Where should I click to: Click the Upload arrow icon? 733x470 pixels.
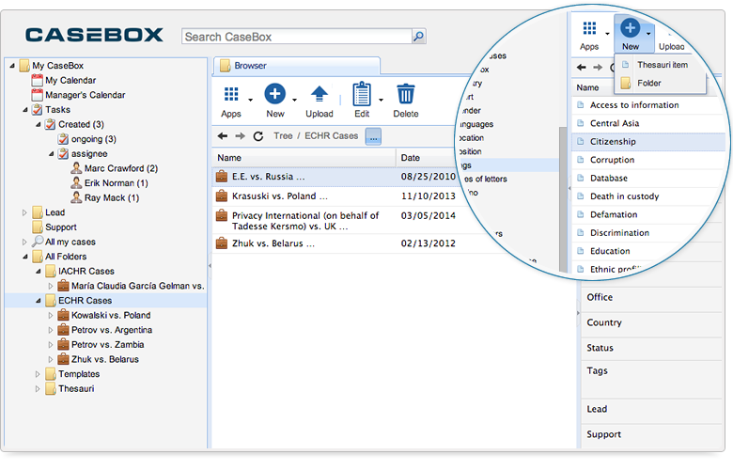[x=320, y=94]
